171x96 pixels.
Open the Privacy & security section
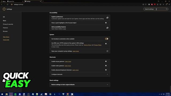point(8,24)
